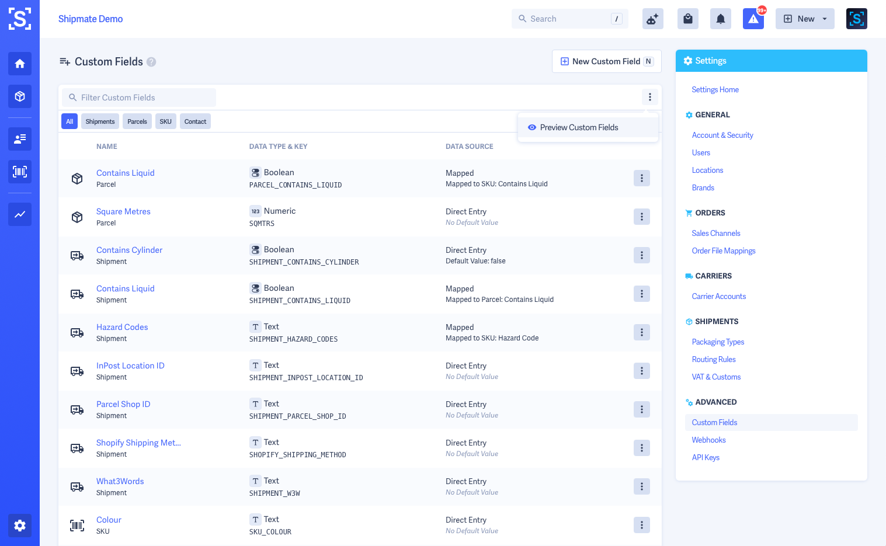
Task: Open notifications bell icon
Action: point(721,19)
